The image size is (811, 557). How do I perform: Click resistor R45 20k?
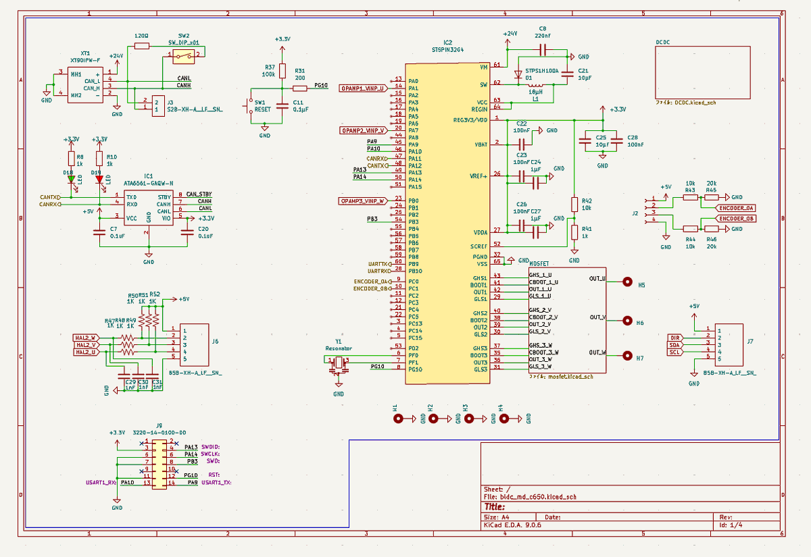point(712,198)
